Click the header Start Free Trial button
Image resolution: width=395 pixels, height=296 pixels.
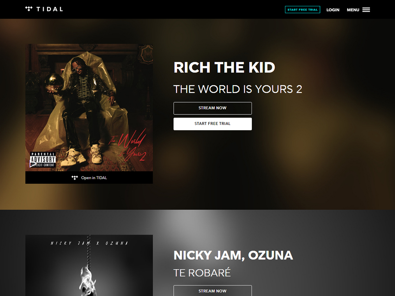coord(303,10)
